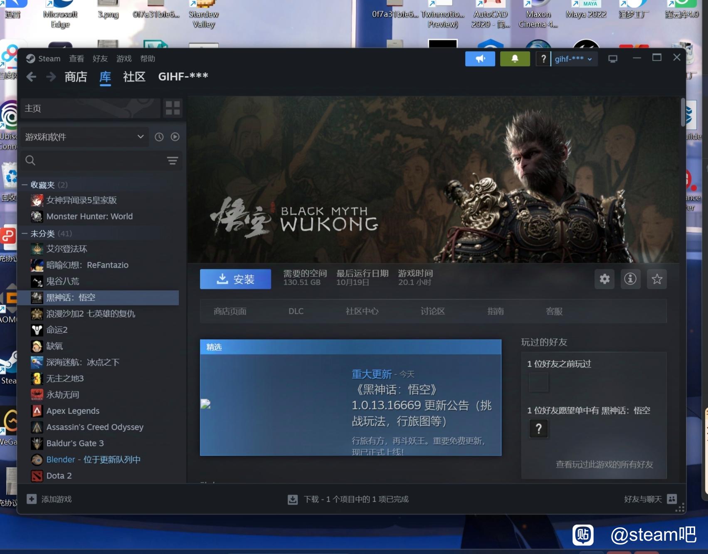Click the featured news thumbnail image
Screen dimensions: 708x554
(205, 404)
